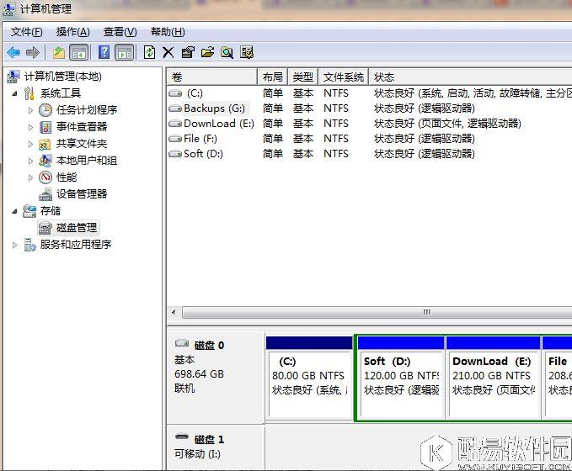
Task: Sort the volume list by 文件系统 column
Action: tap(343, 77)
